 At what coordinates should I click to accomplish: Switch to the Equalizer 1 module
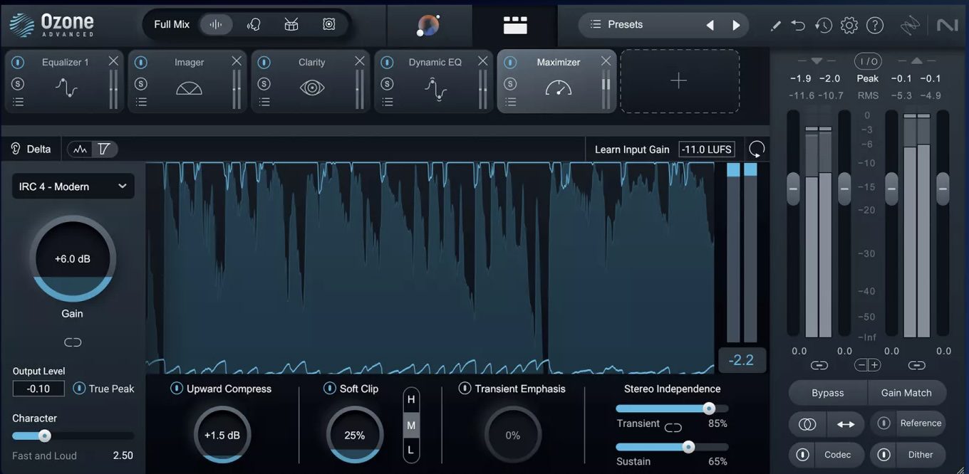pyautogui.click(x=65, y=62)
